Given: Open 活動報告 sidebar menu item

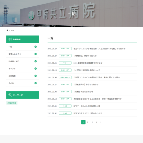Looking at the screenshot, I should 23,76.
